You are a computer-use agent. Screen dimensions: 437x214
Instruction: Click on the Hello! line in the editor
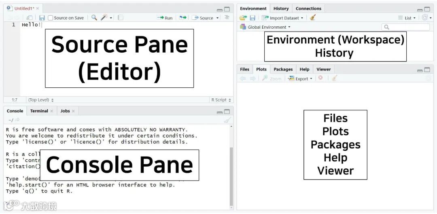click(x=31, y=25)
